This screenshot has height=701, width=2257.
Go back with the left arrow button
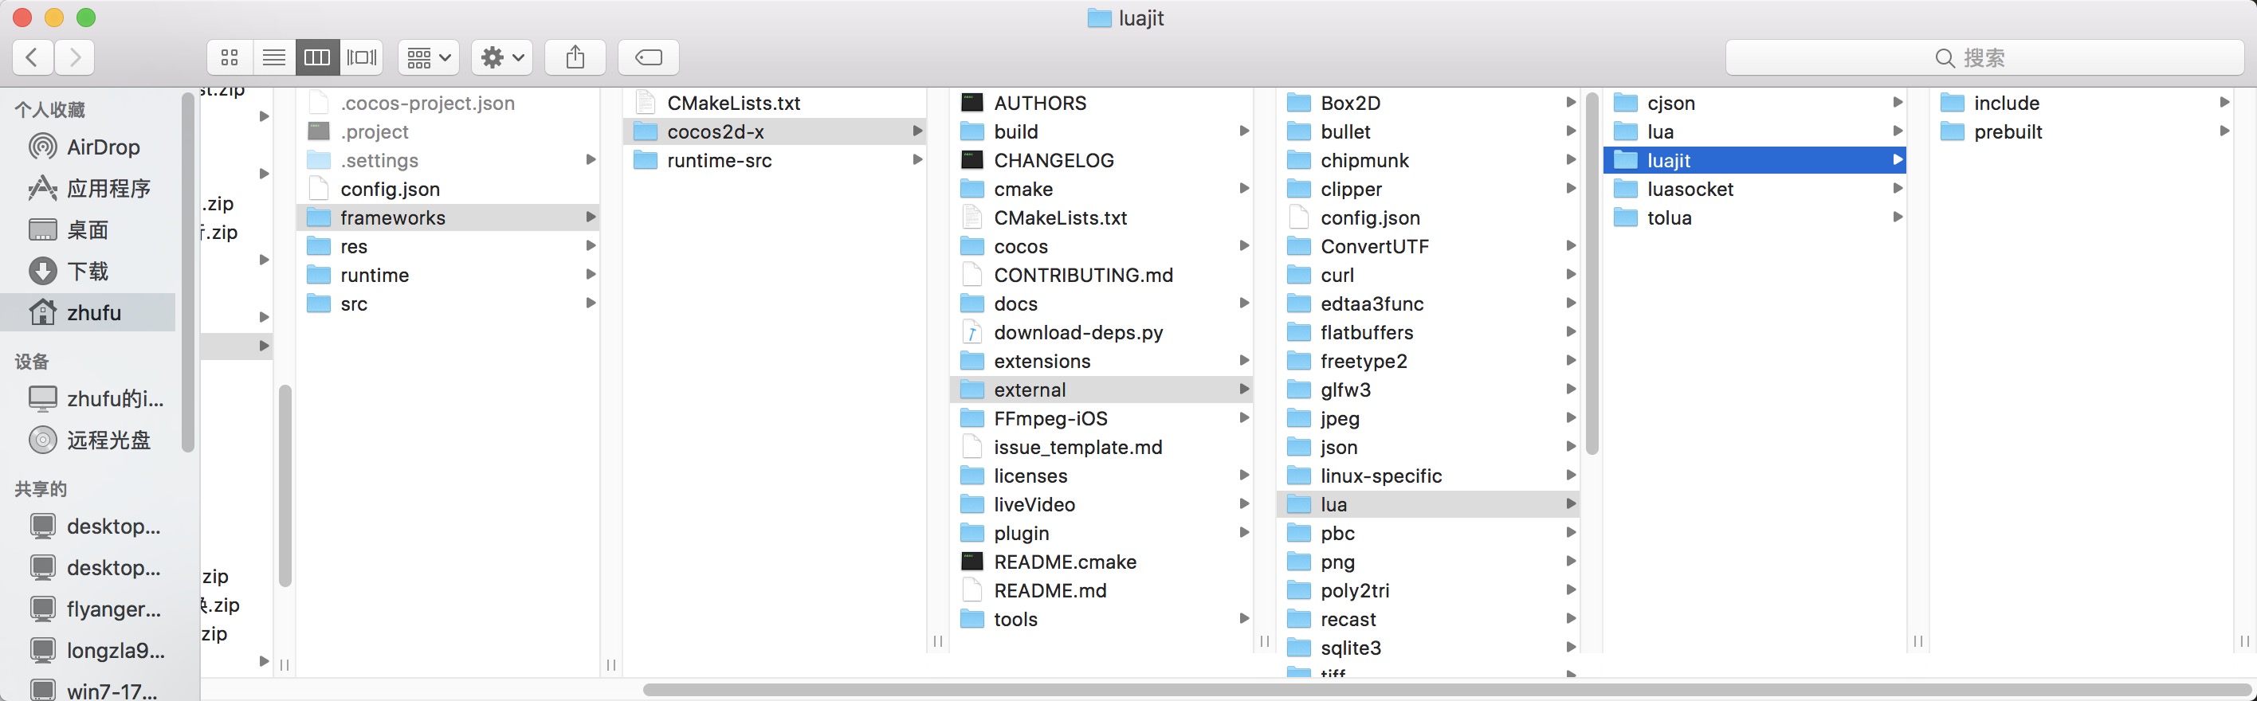(x=33, y=58)
